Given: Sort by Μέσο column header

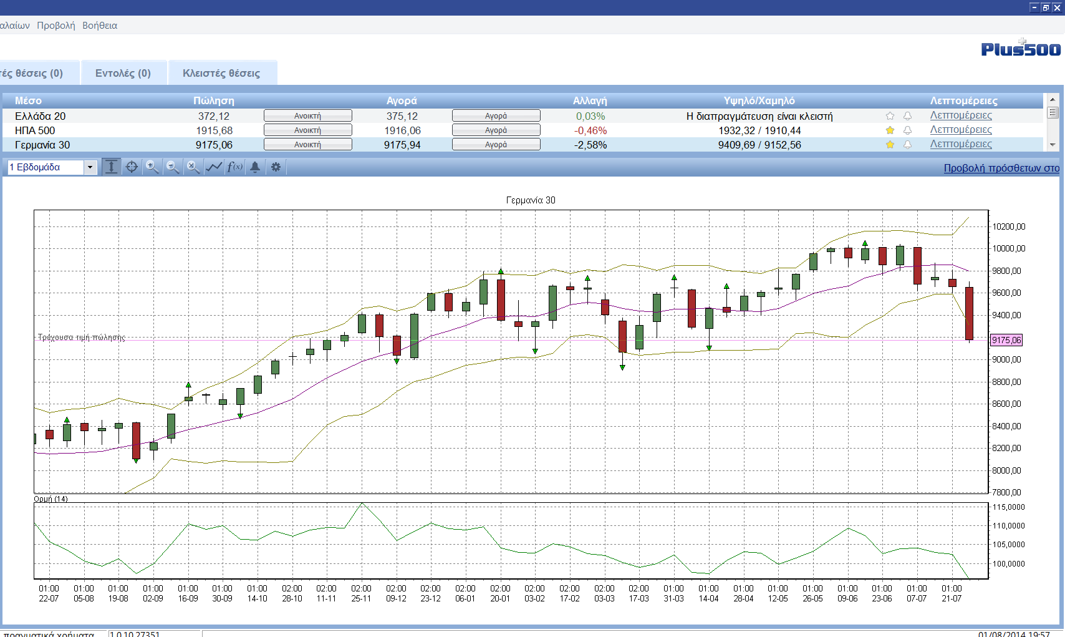Looking at the screenshot, I should point(29,100).
